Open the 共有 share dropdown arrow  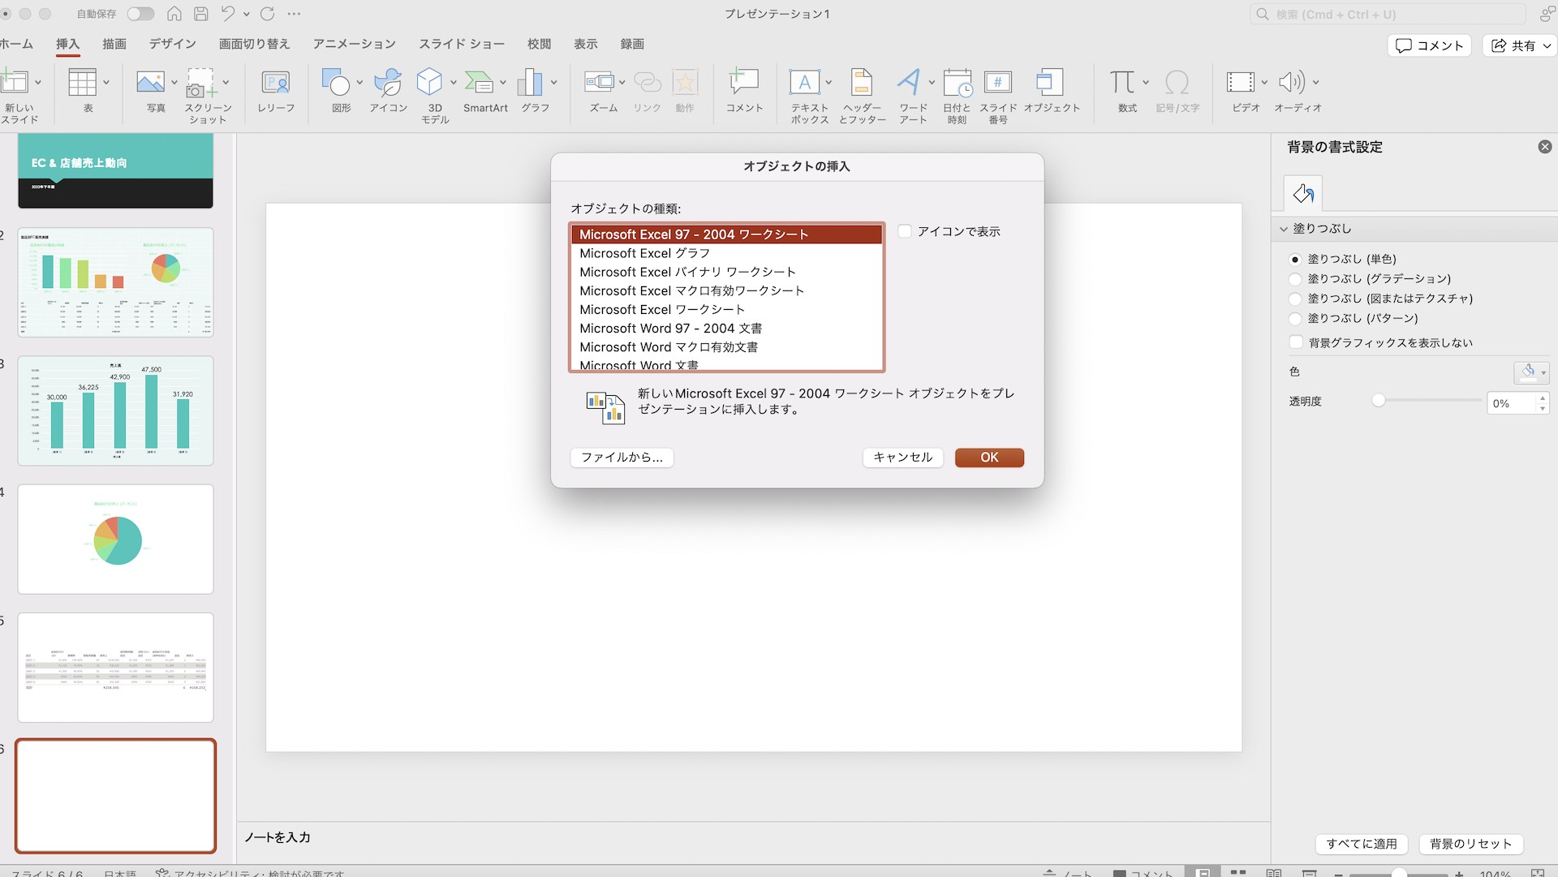1547,45
